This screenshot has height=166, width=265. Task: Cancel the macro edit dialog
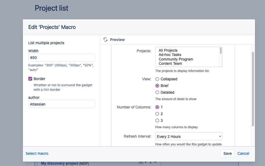click(x=243, y=153)
